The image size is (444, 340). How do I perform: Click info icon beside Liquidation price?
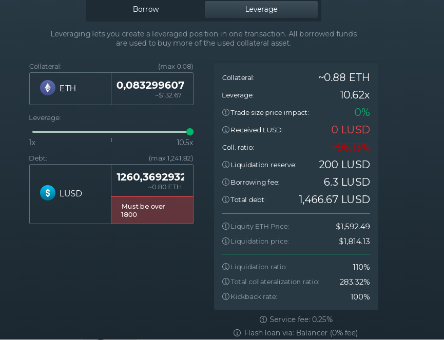[226, 241]
